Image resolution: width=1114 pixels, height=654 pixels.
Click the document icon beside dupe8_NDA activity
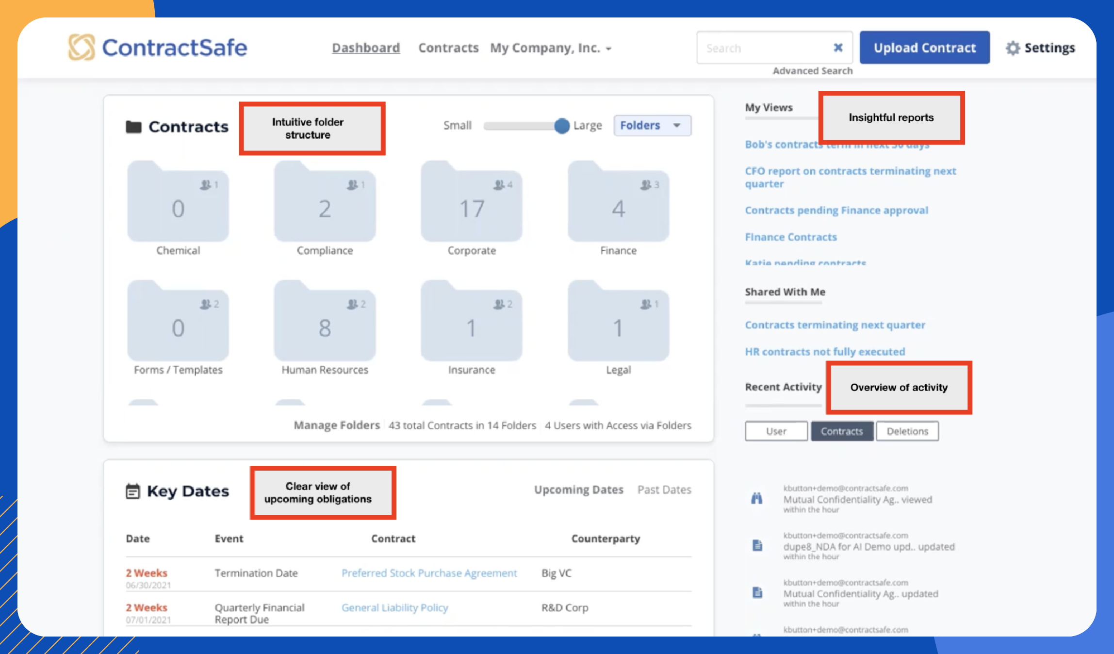[x=757, y=545]
